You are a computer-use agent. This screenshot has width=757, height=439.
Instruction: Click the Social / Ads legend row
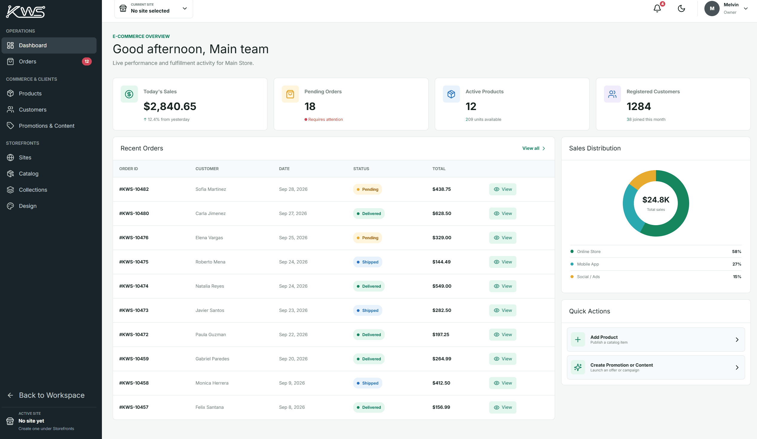click(x=655, y=277)
